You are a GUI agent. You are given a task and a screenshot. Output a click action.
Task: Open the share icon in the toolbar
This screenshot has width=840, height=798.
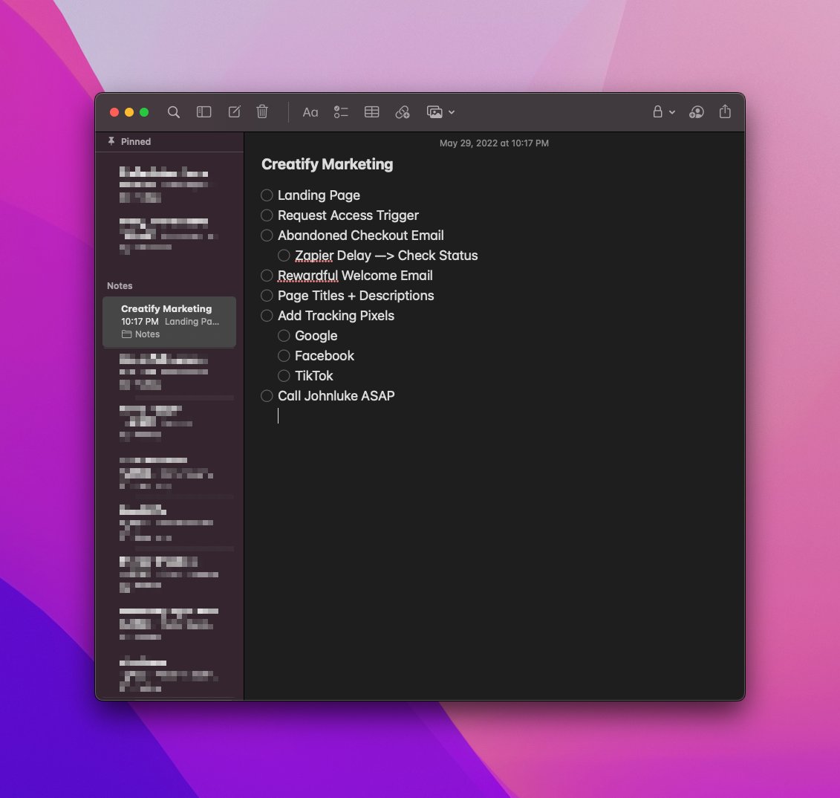click(x=725, y=111)
